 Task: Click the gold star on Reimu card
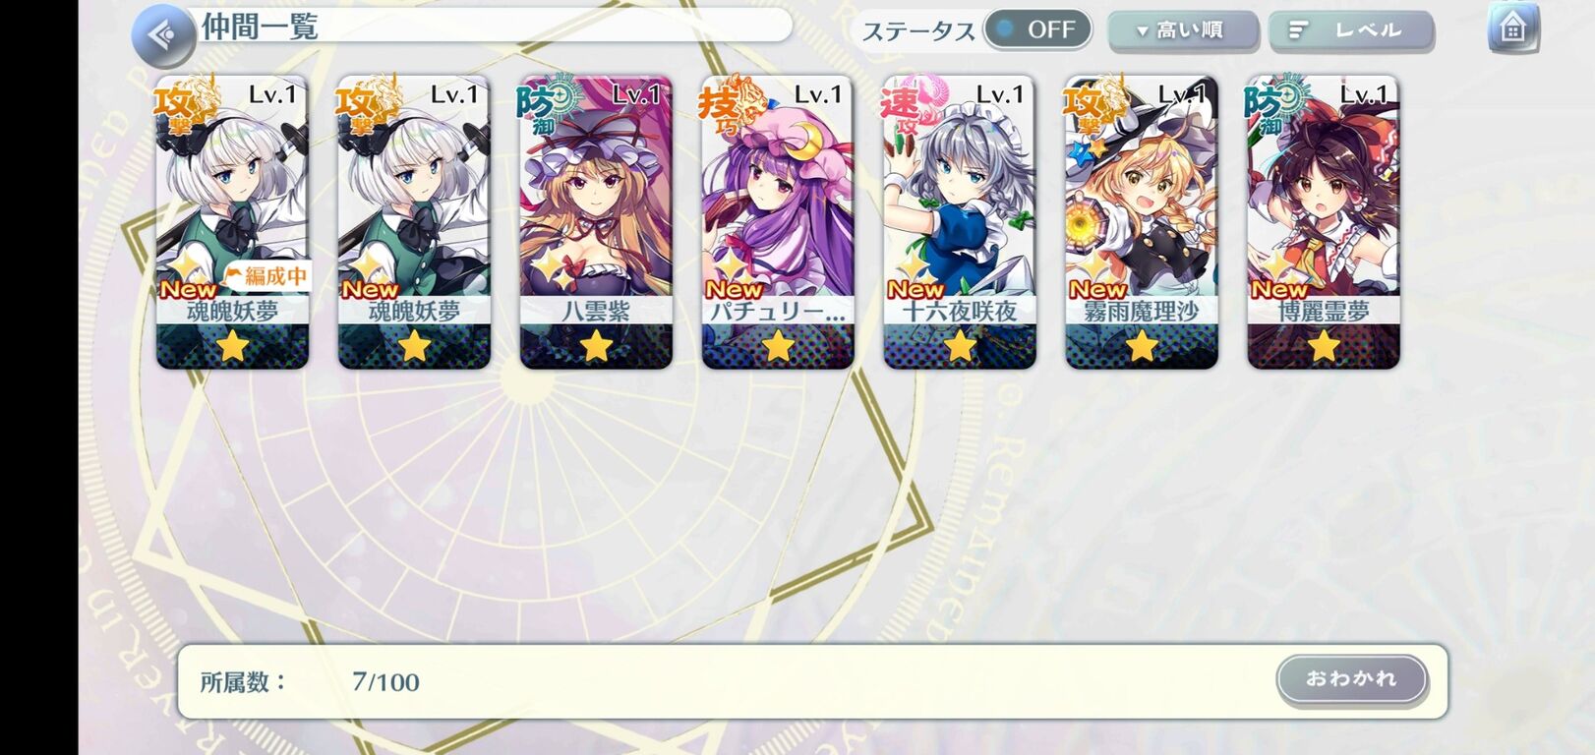click(1324, 346)
